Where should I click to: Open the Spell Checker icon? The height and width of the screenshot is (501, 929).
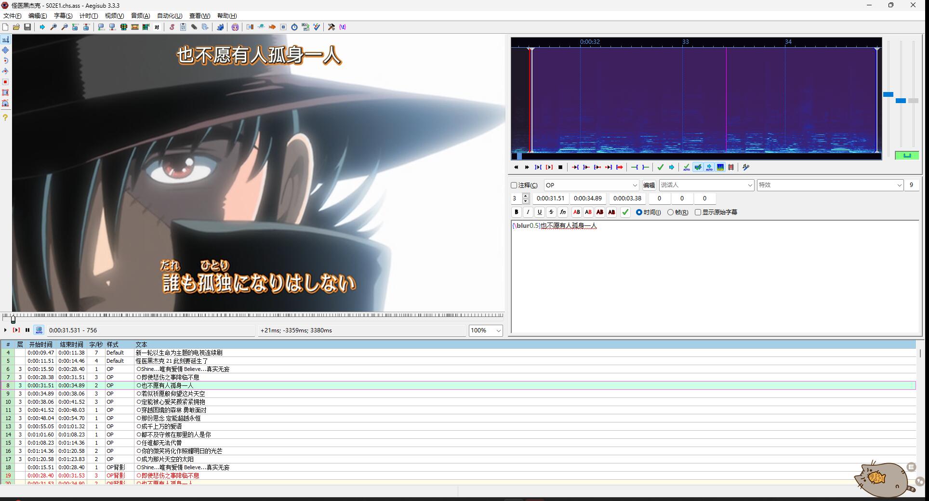[x=317, y=27]
